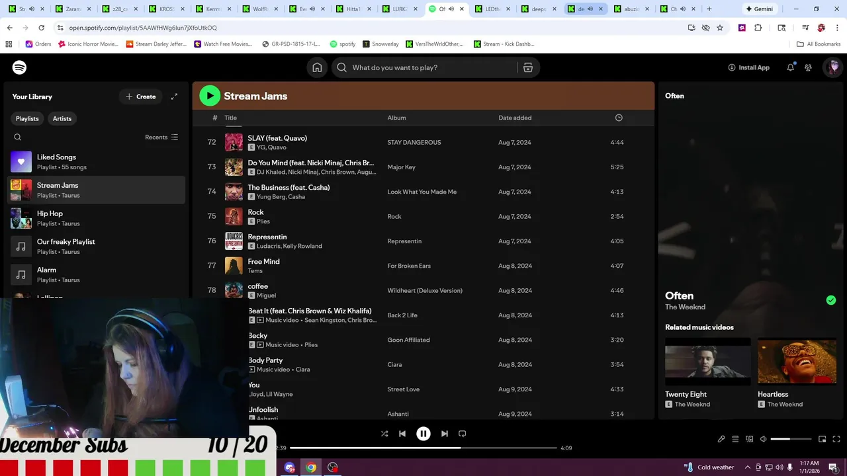Skip to the next track
847x476 pixels.
(x=445, y=434)
